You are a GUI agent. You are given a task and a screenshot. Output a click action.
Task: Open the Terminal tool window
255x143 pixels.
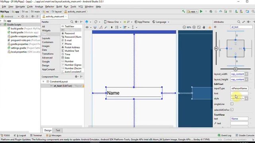pyautogui.click(x=36, y=135)
